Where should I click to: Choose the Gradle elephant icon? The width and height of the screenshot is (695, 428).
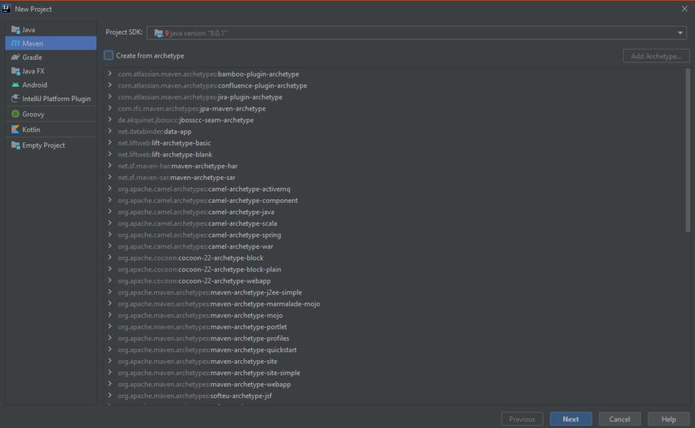[x=16, y=57]
